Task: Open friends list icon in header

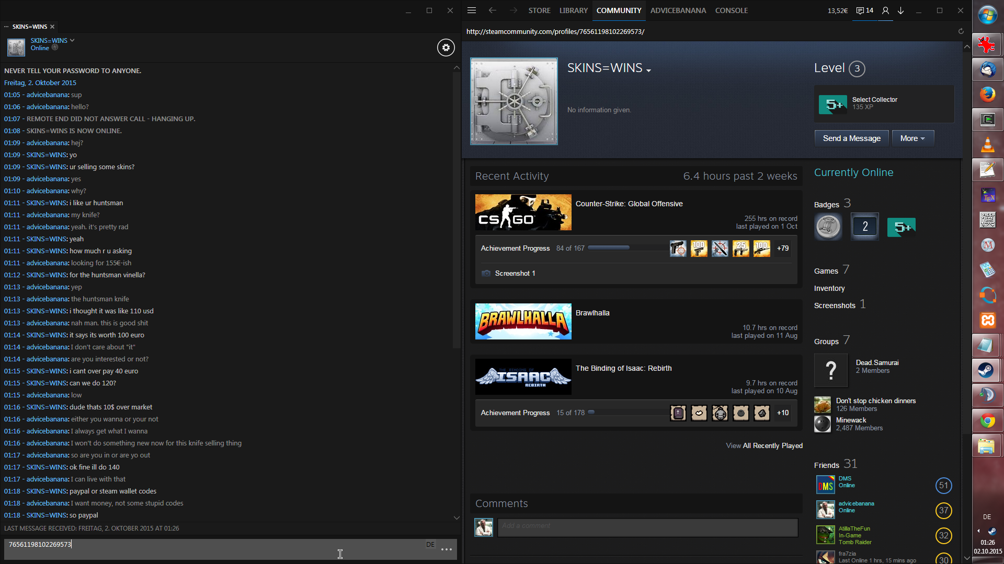Action: coord(885,10)
